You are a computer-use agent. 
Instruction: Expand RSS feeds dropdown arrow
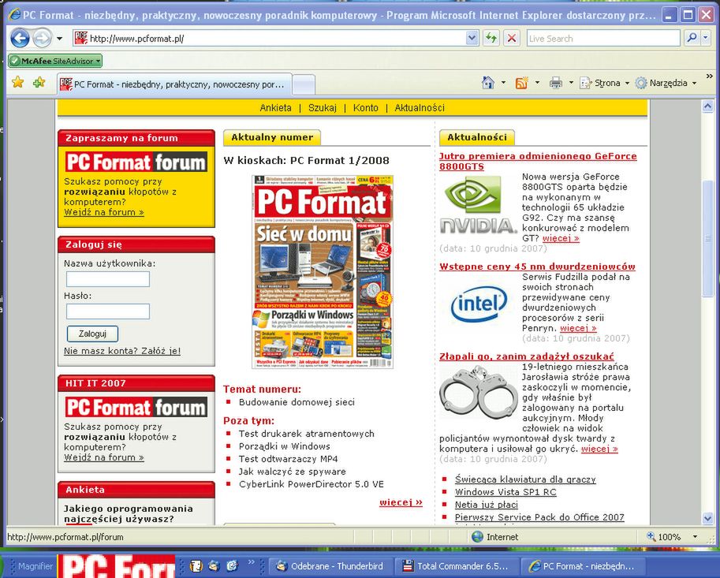pyautogui.click(x=537, y=83)
